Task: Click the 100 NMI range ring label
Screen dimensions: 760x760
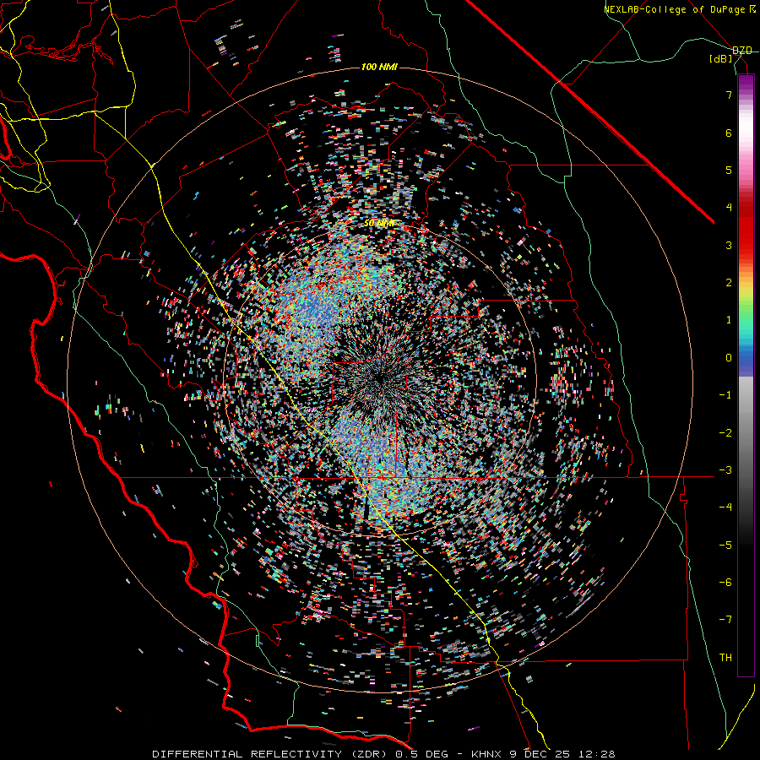Action: point(379,67)
